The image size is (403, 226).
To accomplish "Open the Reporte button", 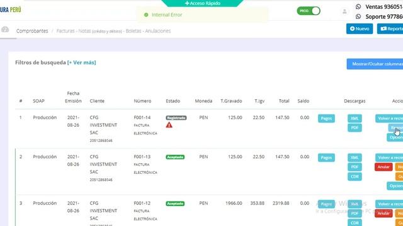I will click(x=390, y=29).
